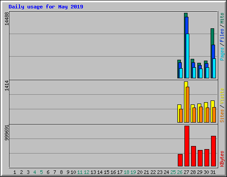Click the 'Hits' legend label
Image resolution: width=227 pixels, height=177 pixels.
pos(222,18)
